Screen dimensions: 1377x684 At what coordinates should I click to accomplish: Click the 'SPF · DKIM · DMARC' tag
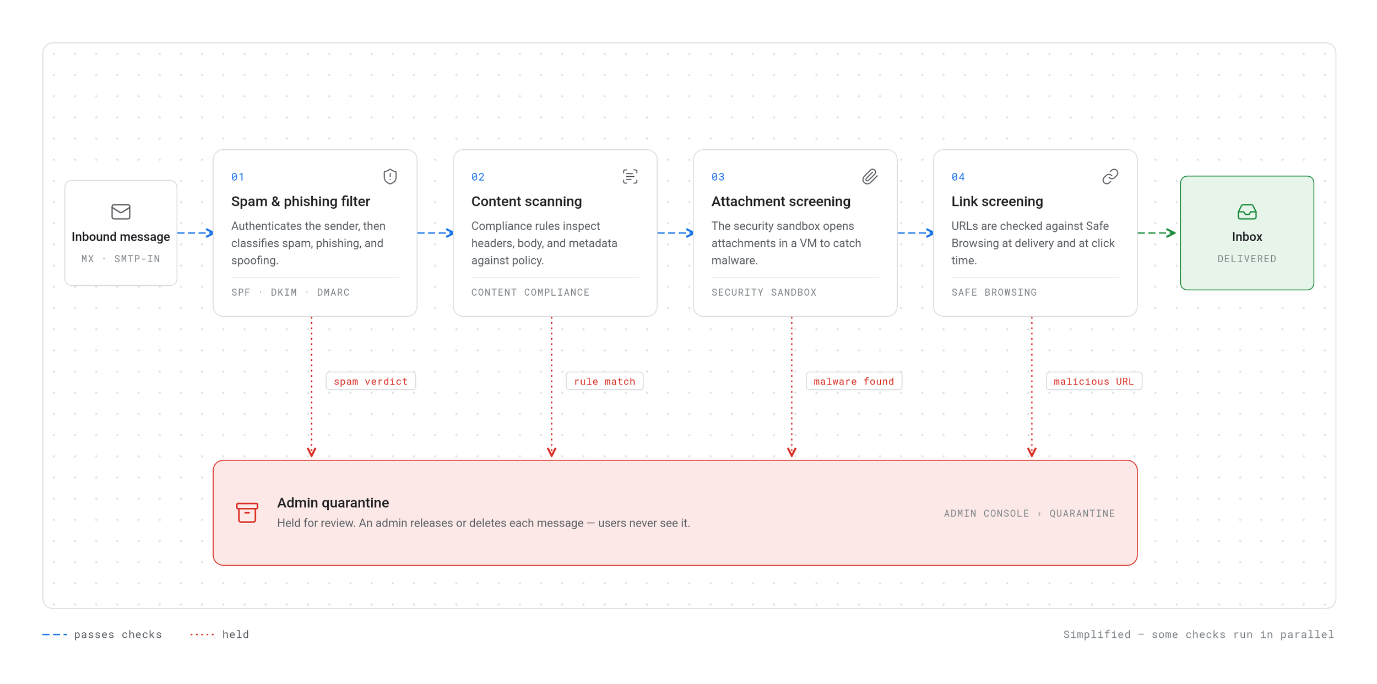pyautogui.click(x=290, y=292)
